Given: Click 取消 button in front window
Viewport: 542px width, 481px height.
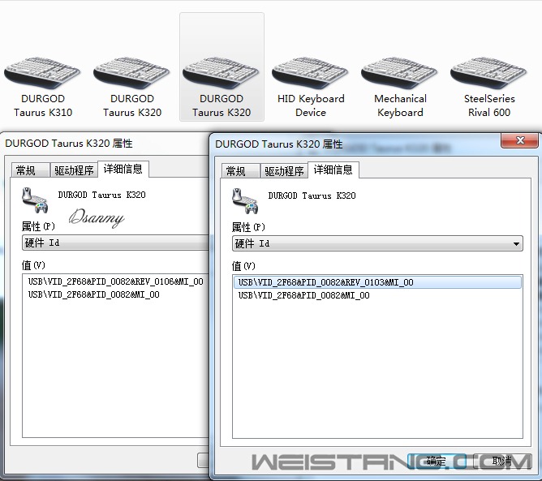Looking at the screenshot, I should [x=501, y=461].
